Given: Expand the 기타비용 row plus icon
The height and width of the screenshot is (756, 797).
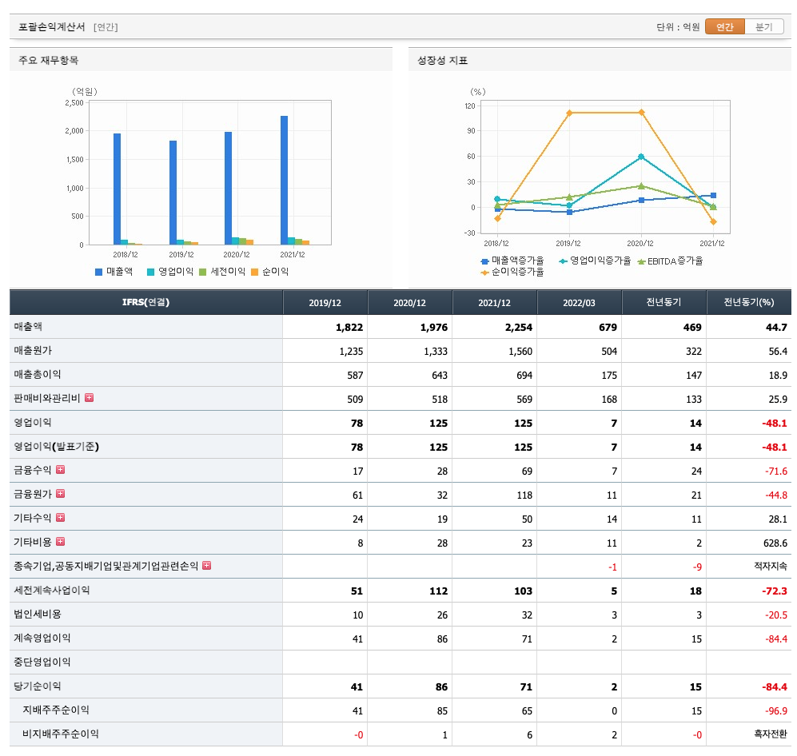Looking at the screenshot, I should [61, 542].
